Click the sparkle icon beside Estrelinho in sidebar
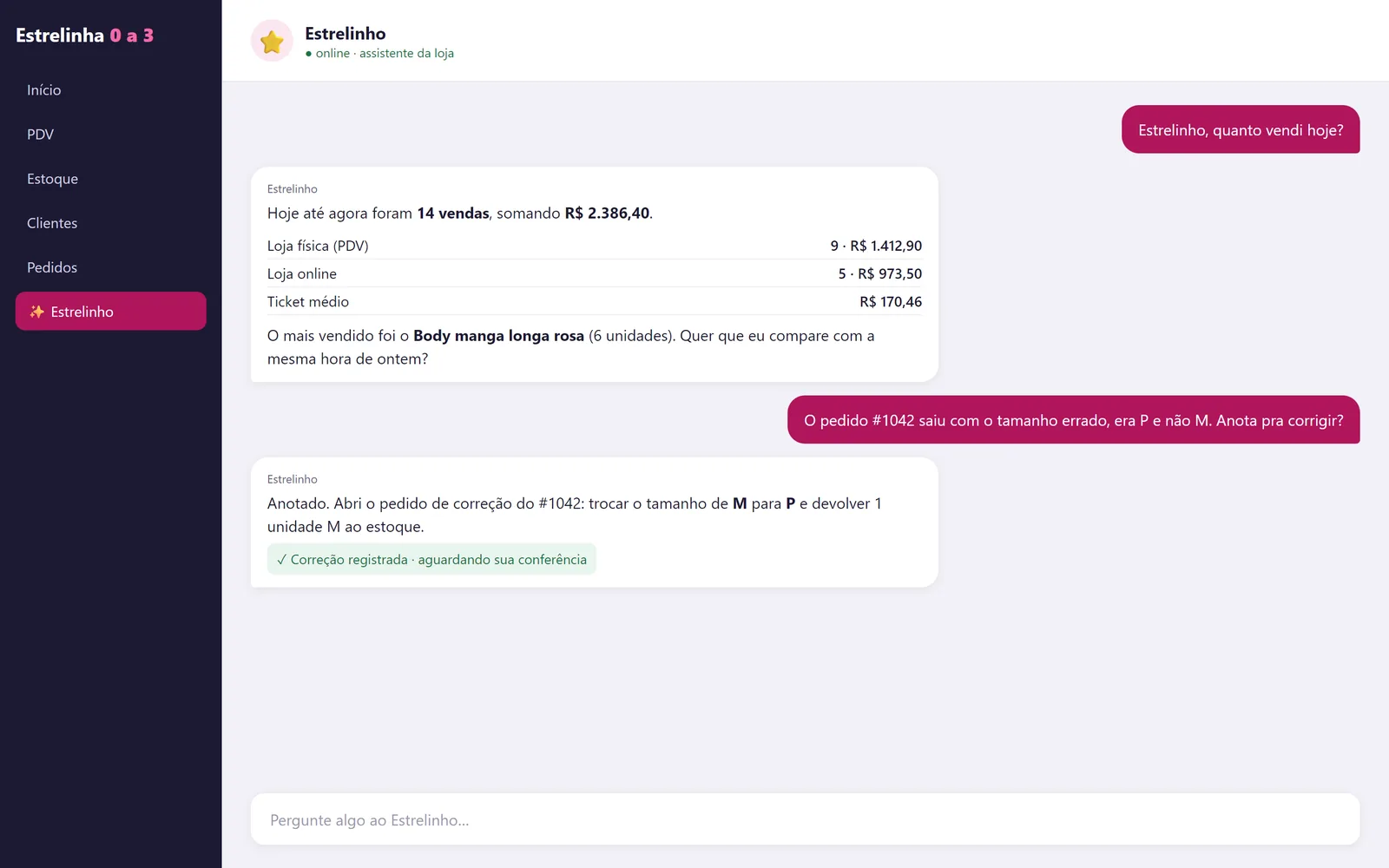The height and width of the screenshot is (868, 1389). tap(36, 312)
